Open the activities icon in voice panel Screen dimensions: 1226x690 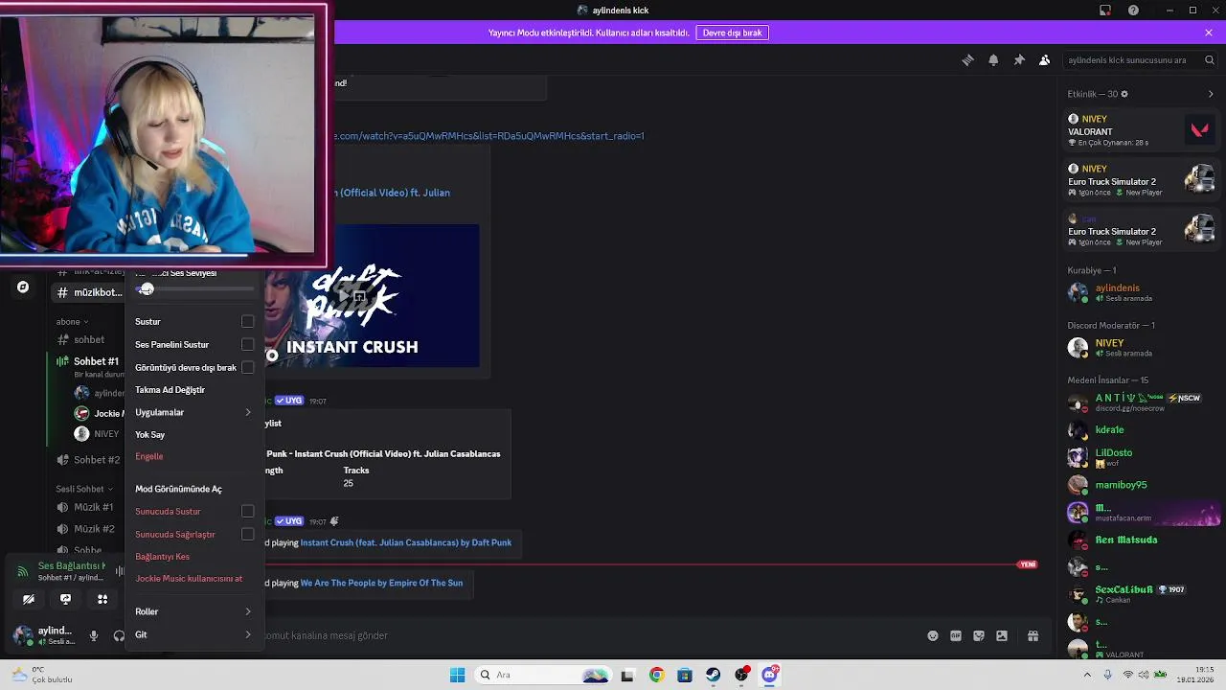(102, 599)
